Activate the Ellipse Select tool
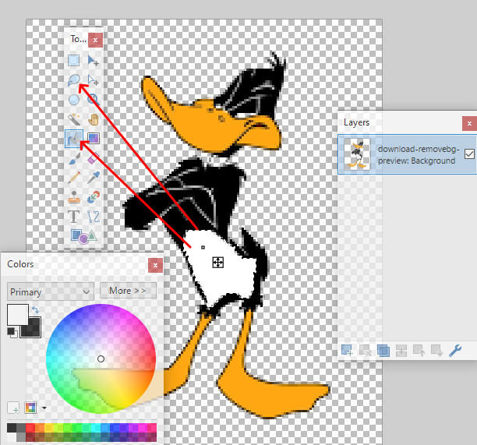 (73, 100)
